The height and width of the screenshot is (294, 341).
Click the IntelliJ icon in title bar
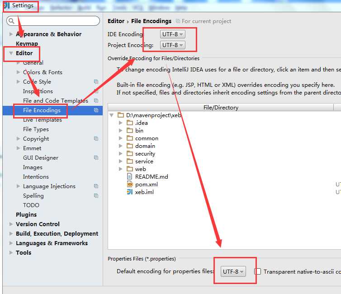(6, 5)
